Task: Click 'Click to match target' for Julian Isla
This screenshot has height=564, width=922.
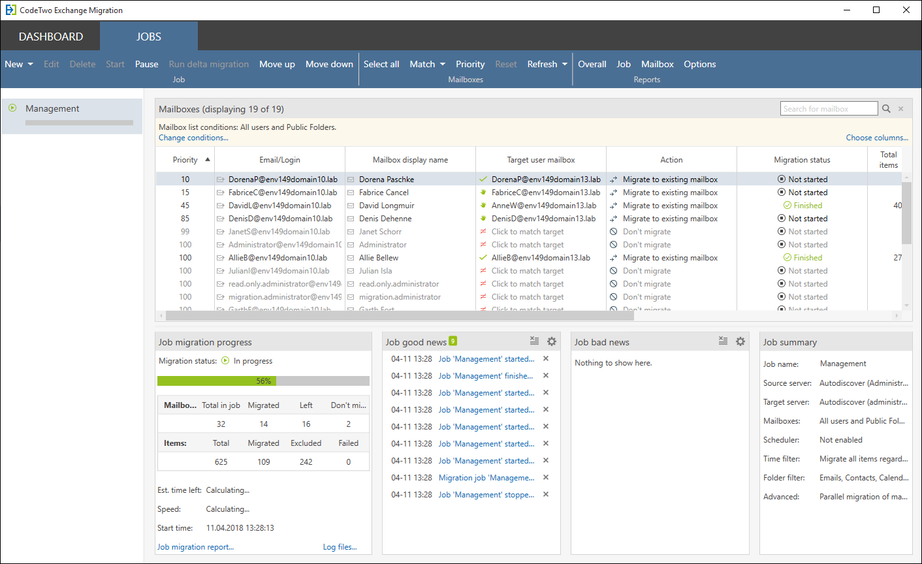Action: pyautogui.click(x=528, y=271)
